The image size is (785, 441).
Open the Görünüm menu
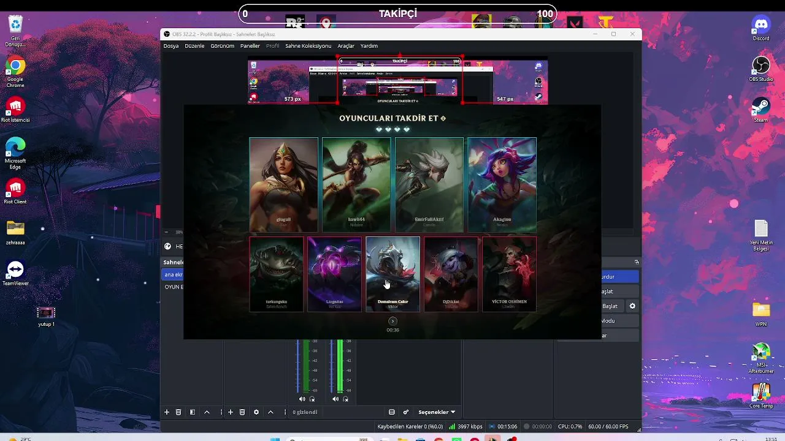(222, 46)
